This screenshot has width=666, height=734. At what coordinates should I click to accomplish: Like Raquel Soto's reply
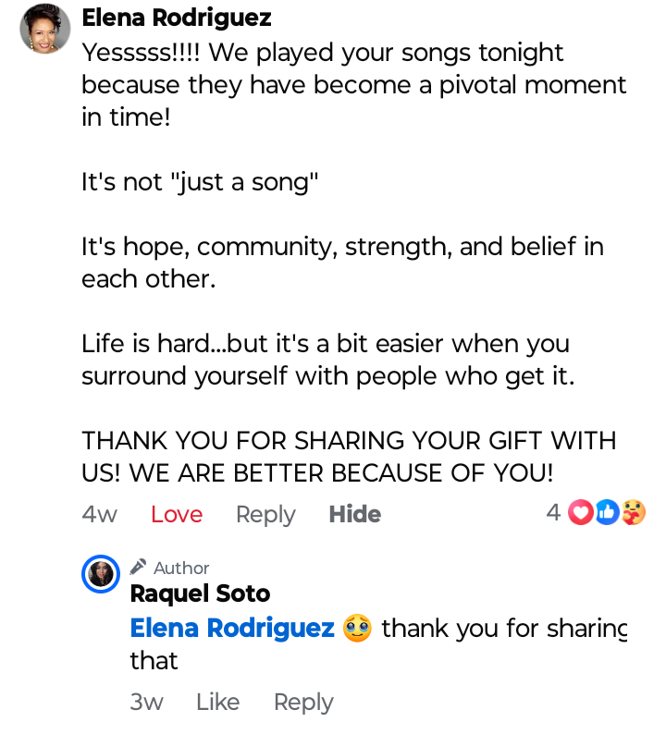click(x=217, y=702)
